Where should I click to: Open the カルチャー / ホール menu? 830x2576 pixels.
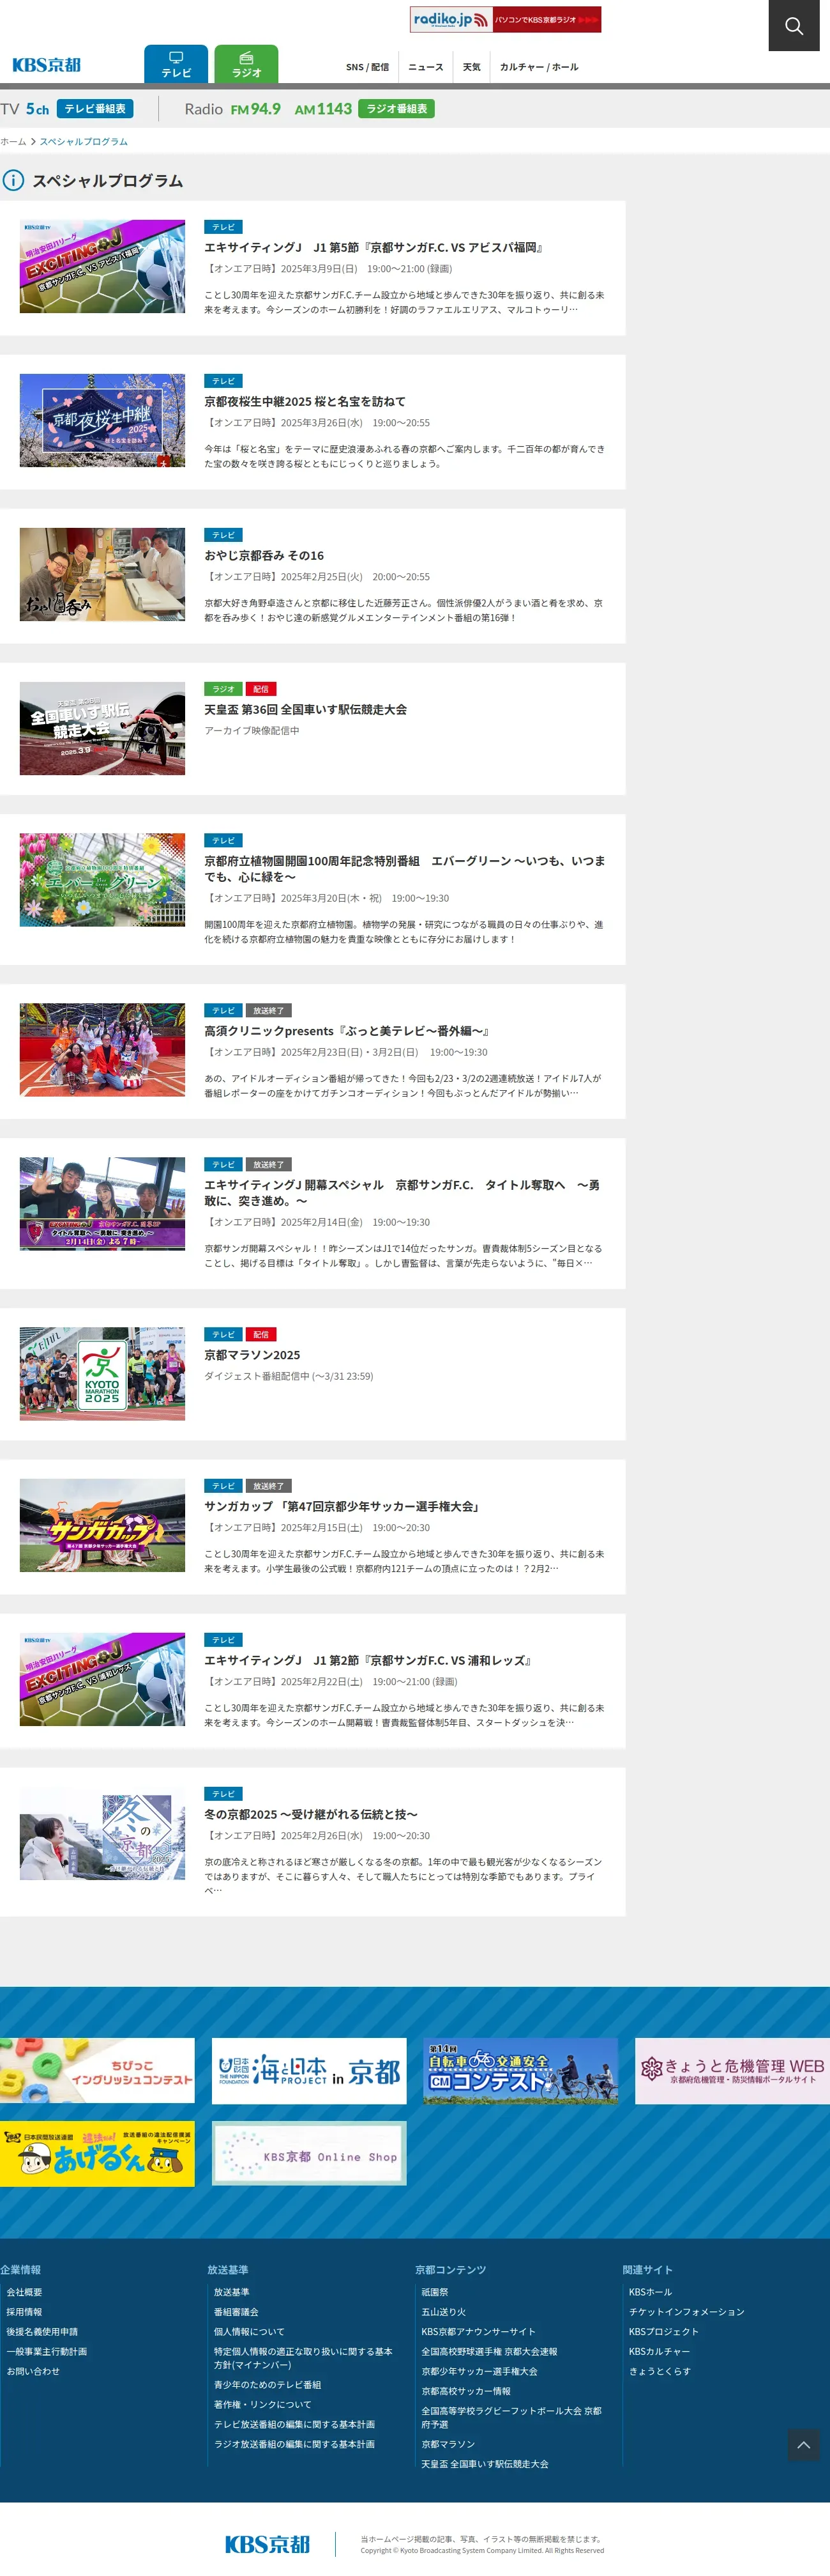(x=539, y=67)
